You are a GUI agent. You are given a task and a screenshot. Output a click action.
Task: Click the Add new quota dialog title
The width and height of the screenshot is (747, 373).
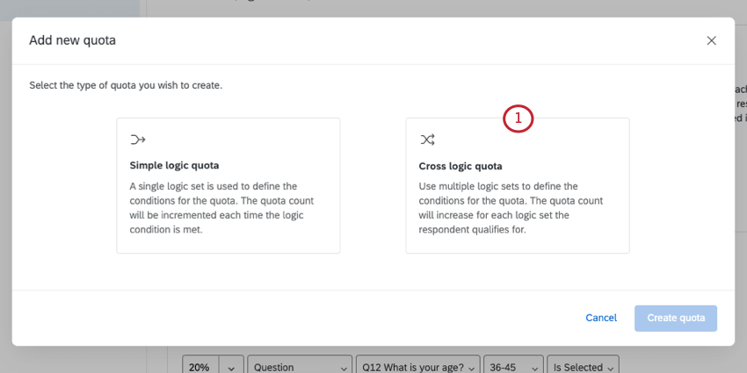pos(73,40)
